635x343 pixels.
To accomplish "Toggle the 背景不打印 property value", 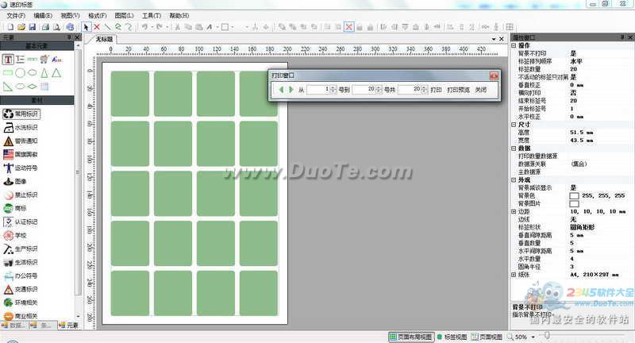I will pos(573,52).
